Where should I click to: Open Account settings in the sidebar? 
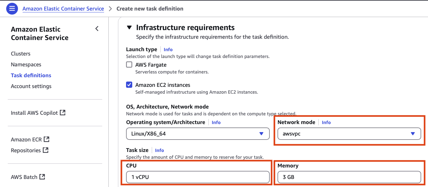pyautogui.click(x=31, y=86)
